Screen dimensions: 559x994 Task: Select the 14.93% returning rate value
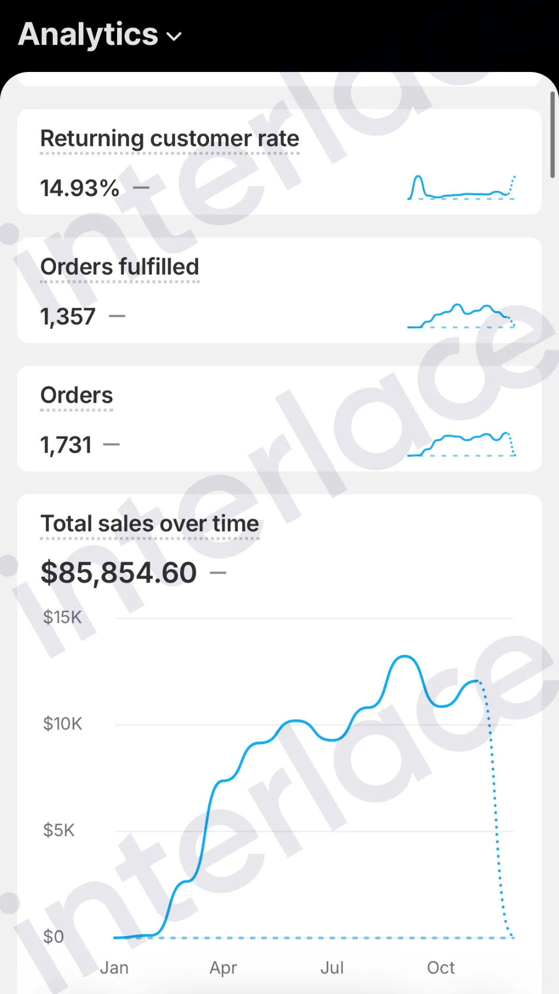coord(80,188)
